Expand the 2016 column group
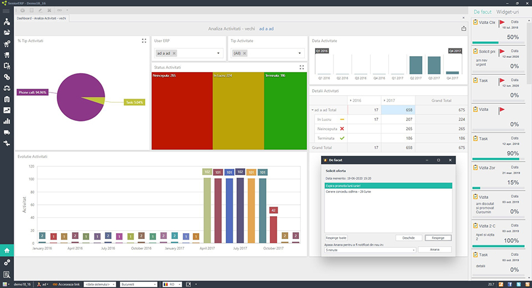This screenshot has height=288, width=532. coord(351,101)
